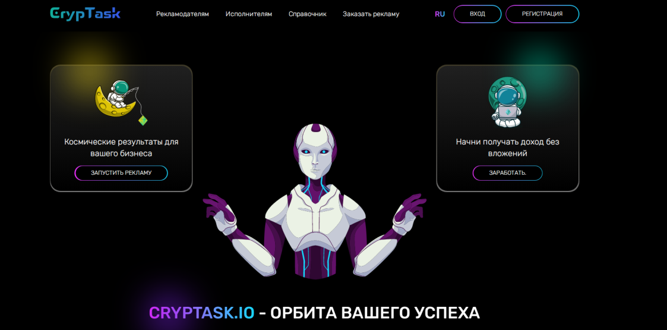Click the astronaut fishing on moon icon

point(121,103)
